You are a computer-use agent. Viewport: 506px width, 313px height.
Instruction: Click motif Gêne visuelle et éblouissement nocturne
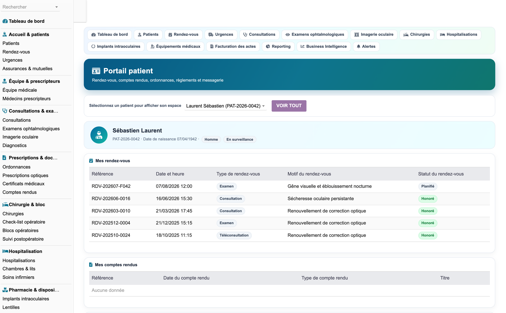[x=329, y=186]
